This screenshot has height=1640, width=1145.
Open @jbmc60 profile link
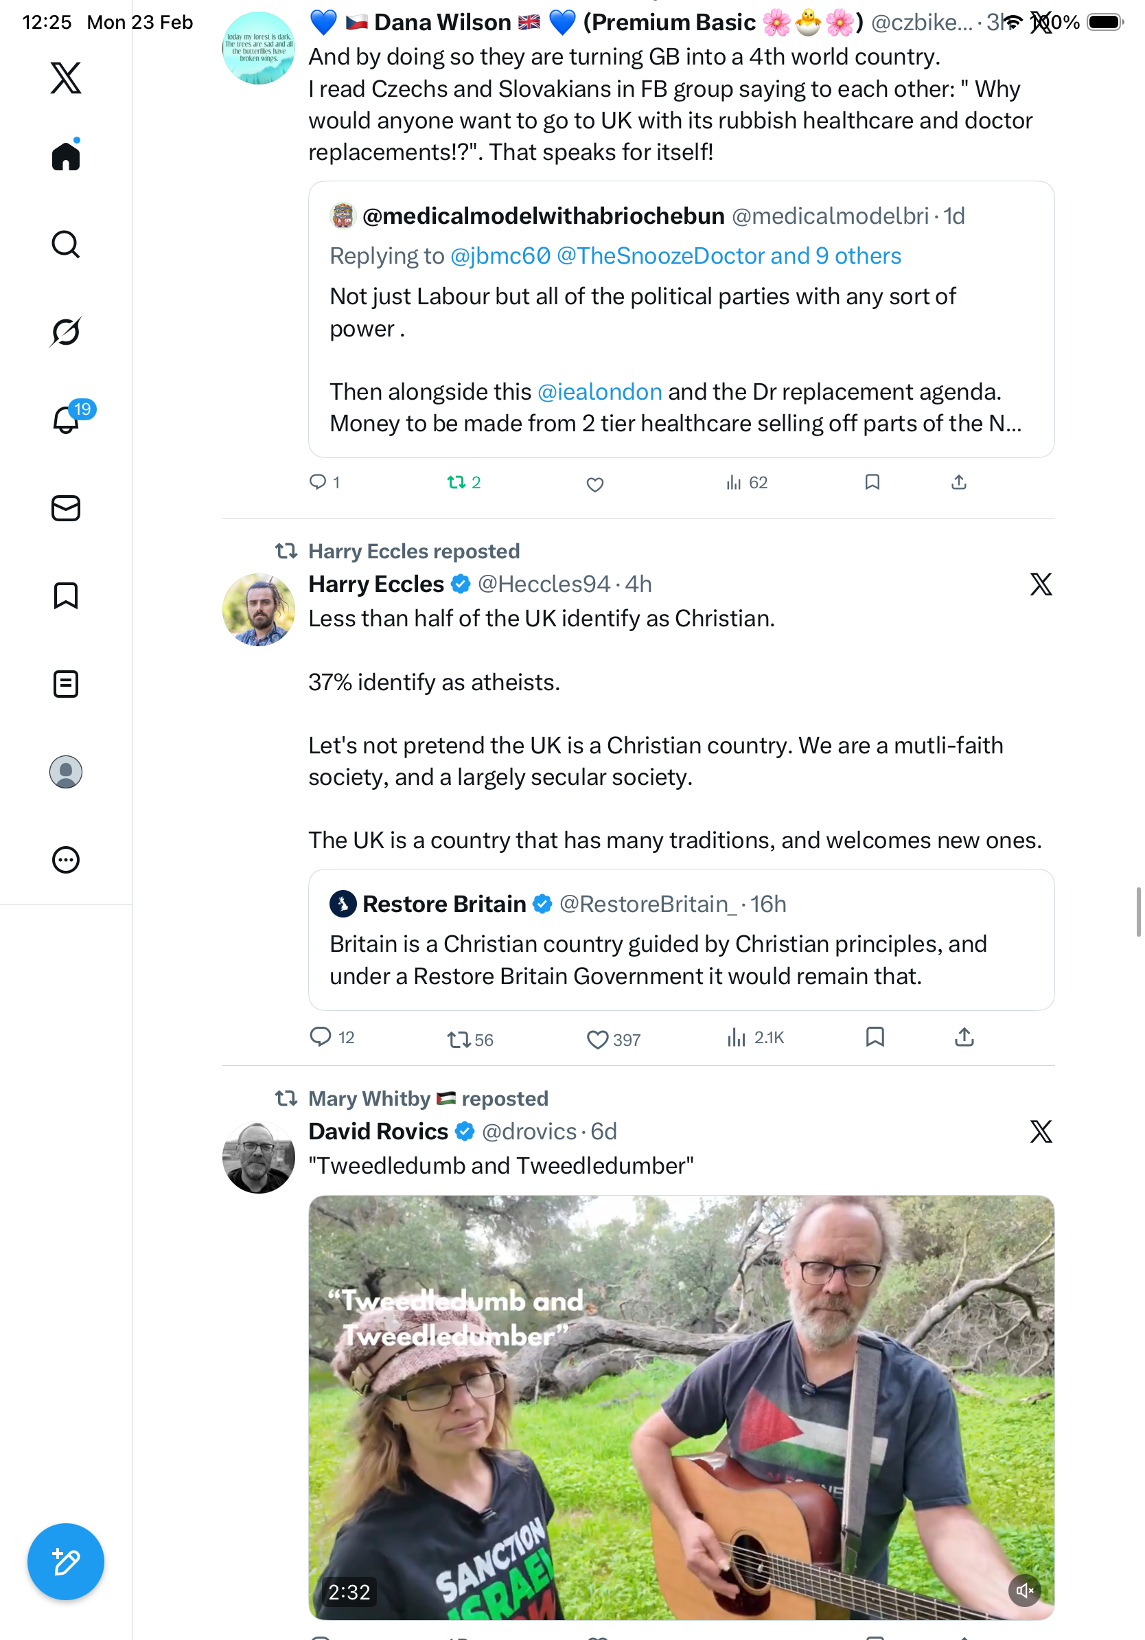[x=500, y=255]
